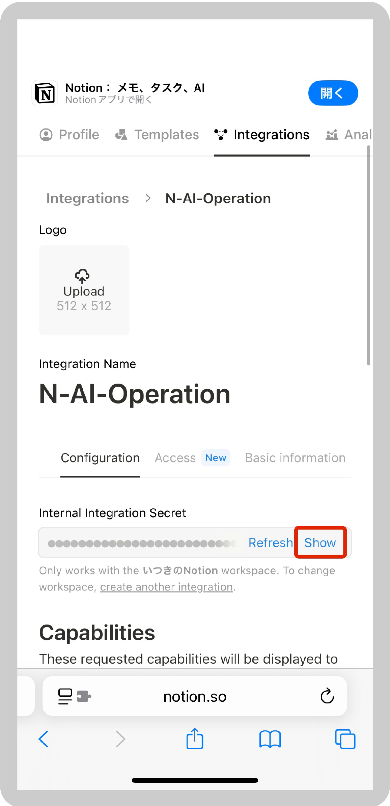Viewport: 390px width, 806px height.
Task: Click the Internal Integration Secret label
Action: point(113,513)
